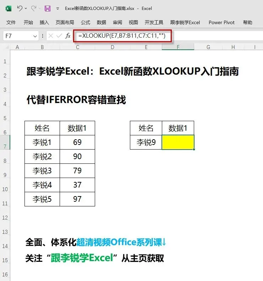This screenshot has height=281, width=263.
Task: Open Insert Function fx dialog
Action: point(68,36)
